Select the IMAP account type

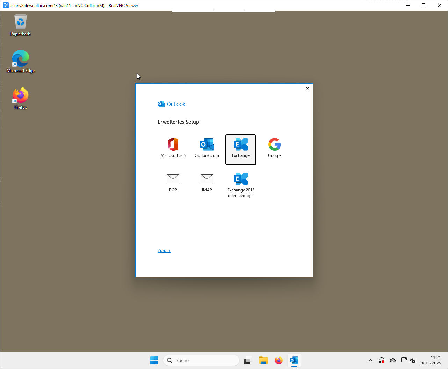(207, 182)
